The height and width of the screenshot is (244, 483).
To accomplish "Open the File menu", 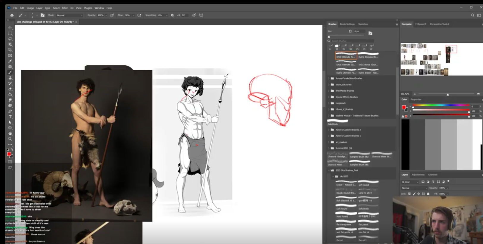I will pyautogui.click(x=15, y=8).
